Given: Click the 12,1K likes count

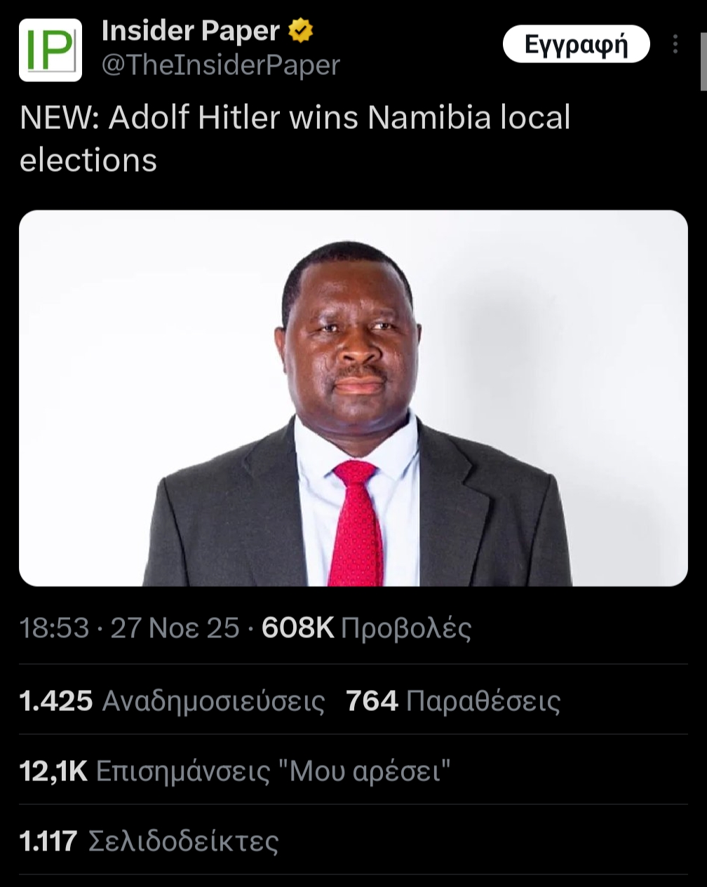Looking at the screenshot, I should point(53,771).
